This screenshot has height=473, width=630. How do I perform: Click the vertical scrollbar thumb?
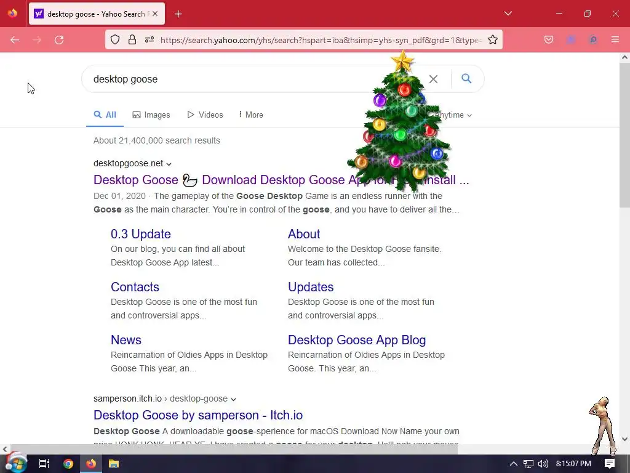coord(624,136)
